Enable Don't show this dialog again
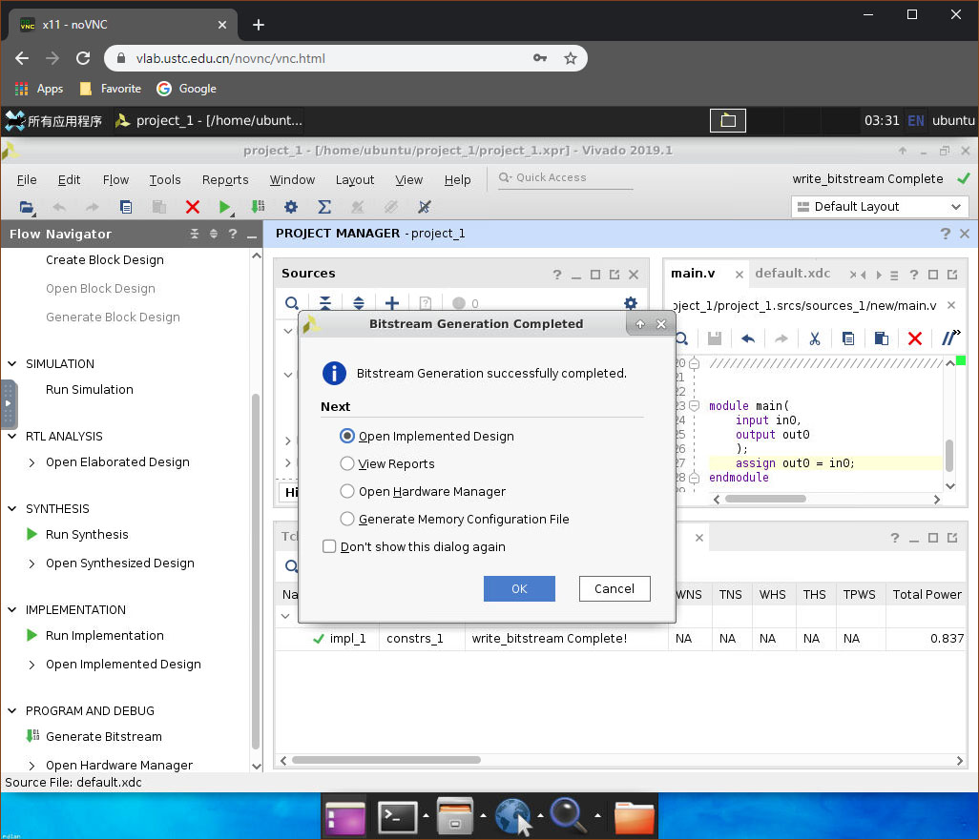This screenshot has height=840, width=979. tap(329, 546)
